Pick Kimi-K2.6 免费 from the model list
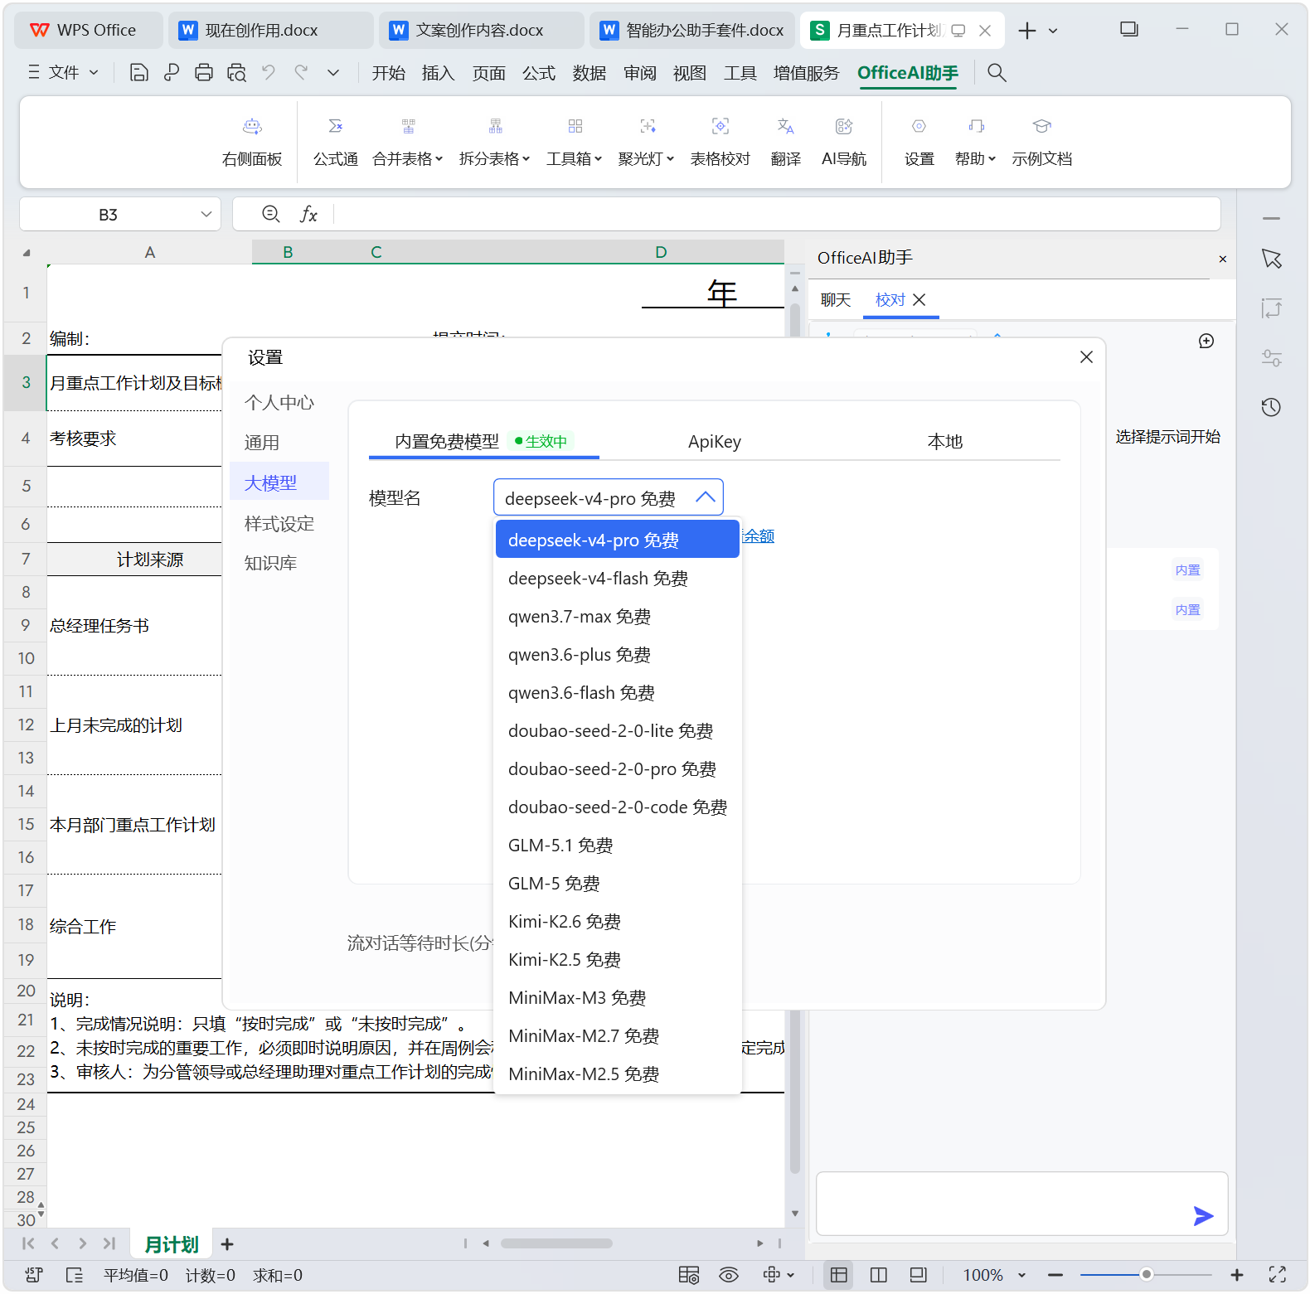Screen dimensions: 1310x1294 pyautogui.click(x=618, y=922)
